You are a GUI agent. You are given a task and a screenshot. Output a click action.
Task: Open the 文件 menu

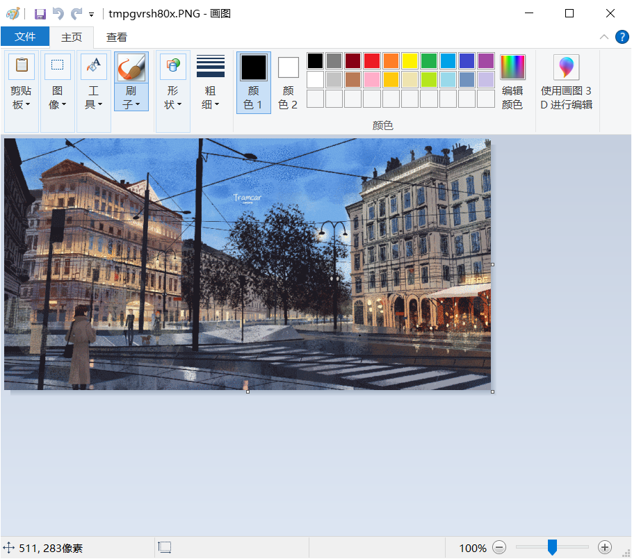click(x=25, y=37)
